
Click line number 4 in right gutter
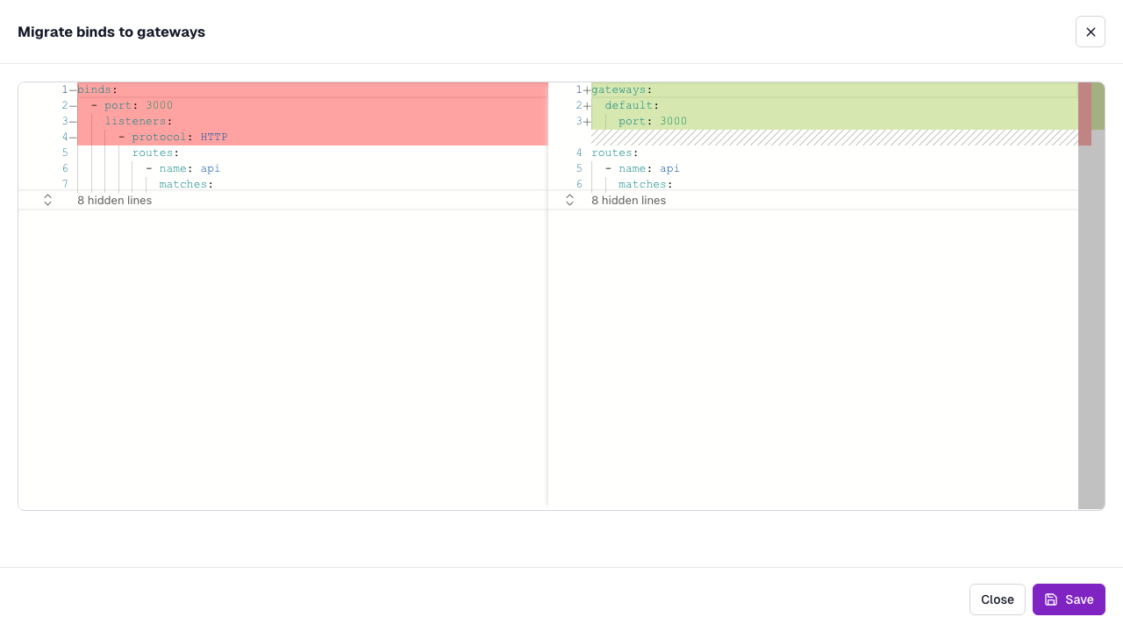[579, 152]
